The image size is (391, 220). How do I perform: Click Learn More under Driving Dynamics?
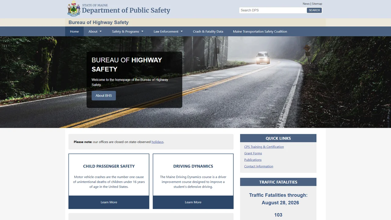pos(193,202)
